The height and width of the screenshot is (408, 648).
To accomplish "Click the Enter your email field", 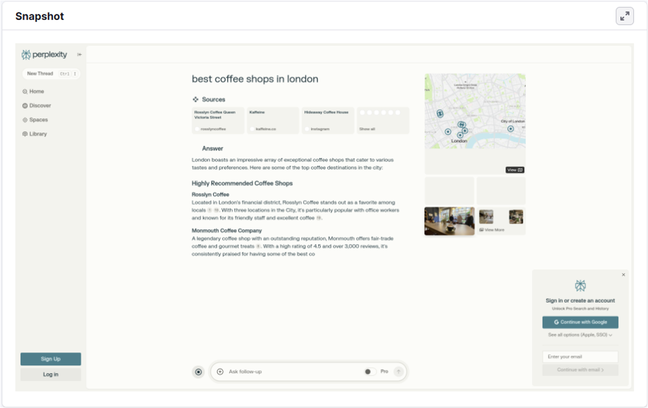I will click(580, 357).
